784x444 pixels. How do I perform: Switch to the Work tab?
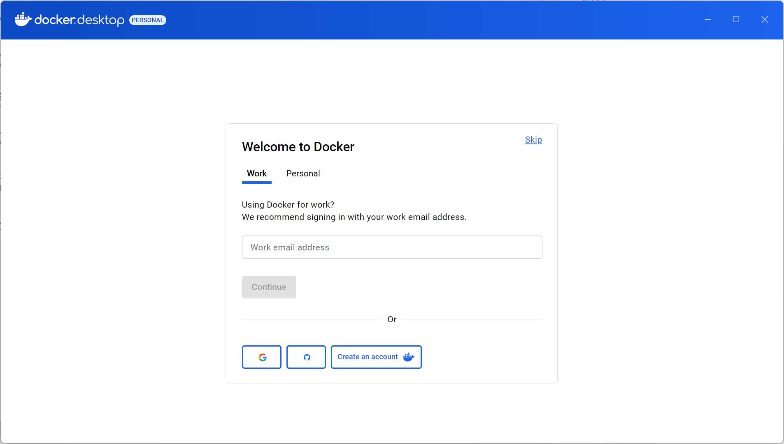pos(256,173)
